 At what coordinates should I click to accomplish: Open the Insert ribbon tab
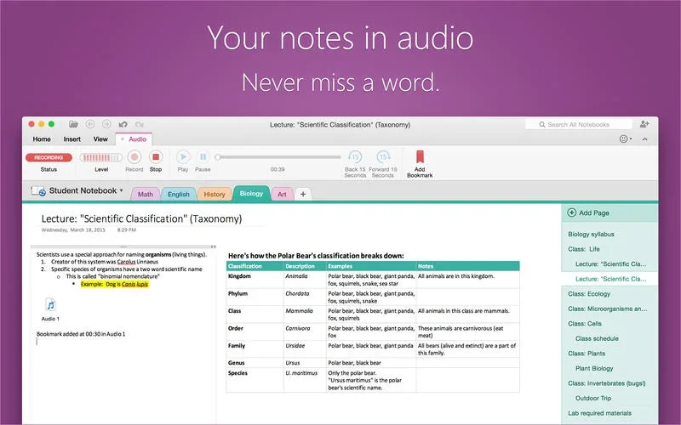pyautogui.click(x=72, y=139)
